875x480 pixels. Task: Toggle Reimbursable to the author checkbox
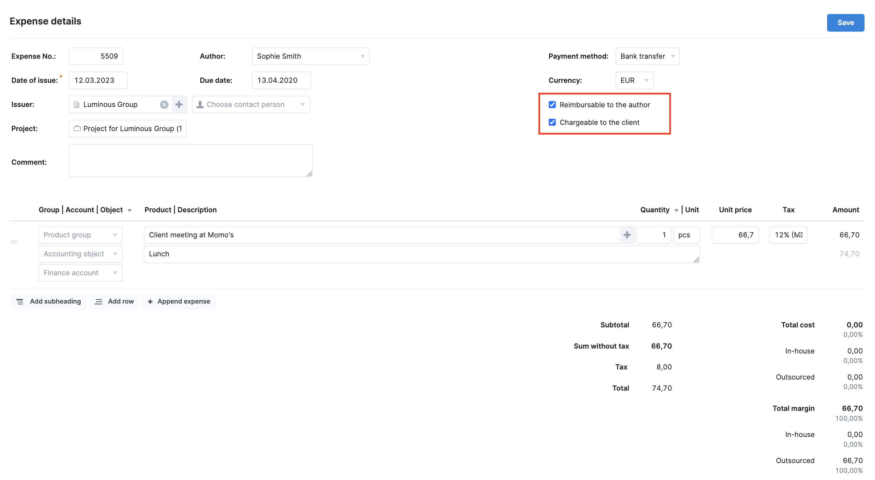coord(552,105)
